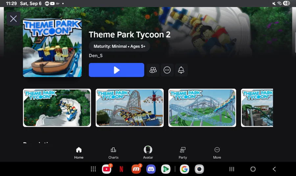Tap the recent apps navigation button

[x=232, y=169]
